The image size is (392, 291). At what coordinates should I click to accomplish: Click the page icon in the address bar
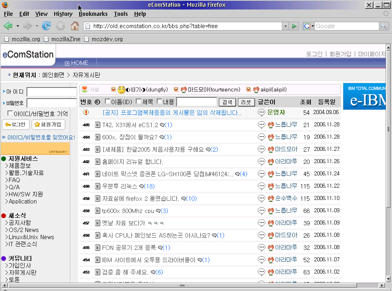[x=88, y=26]
